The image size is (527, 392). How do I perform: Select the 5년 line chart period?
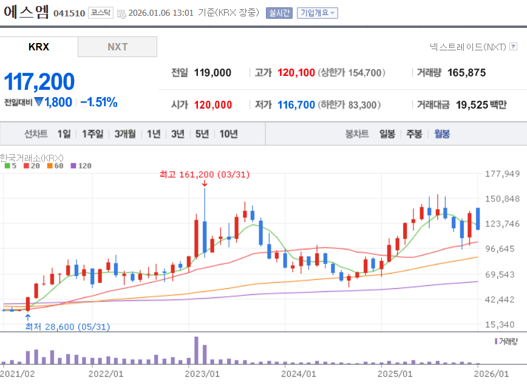pyautogui.click(x=202, y=134)
